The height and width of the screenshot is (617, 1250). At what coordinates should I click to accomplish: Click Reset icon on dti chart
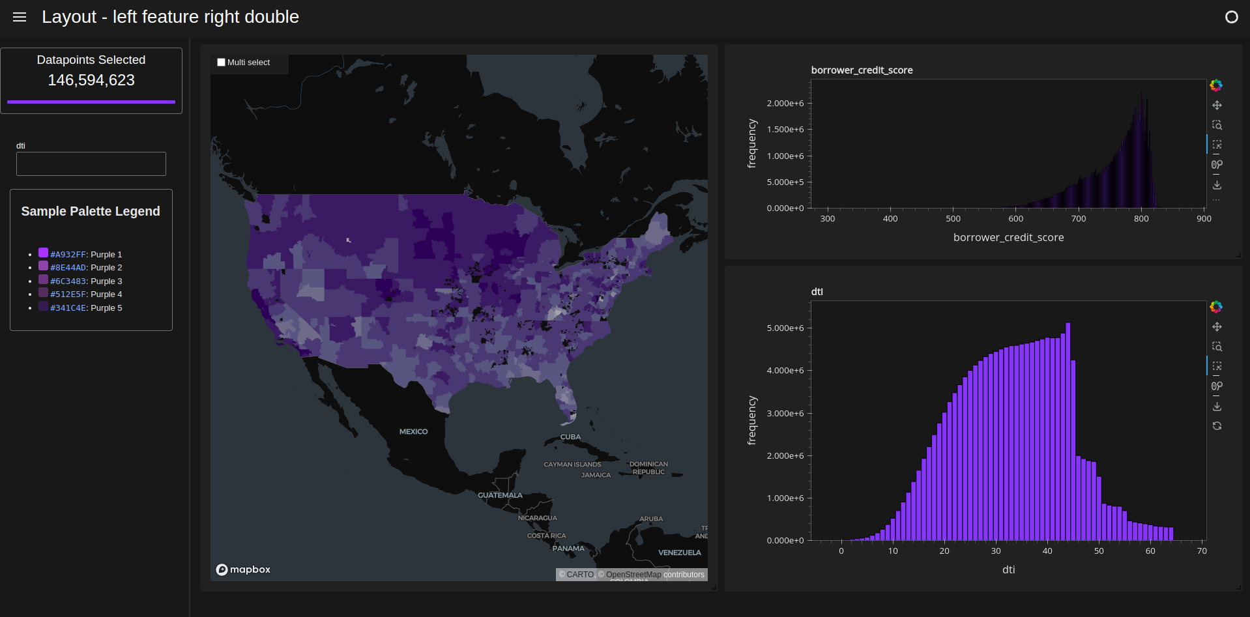pos(1217,426)
